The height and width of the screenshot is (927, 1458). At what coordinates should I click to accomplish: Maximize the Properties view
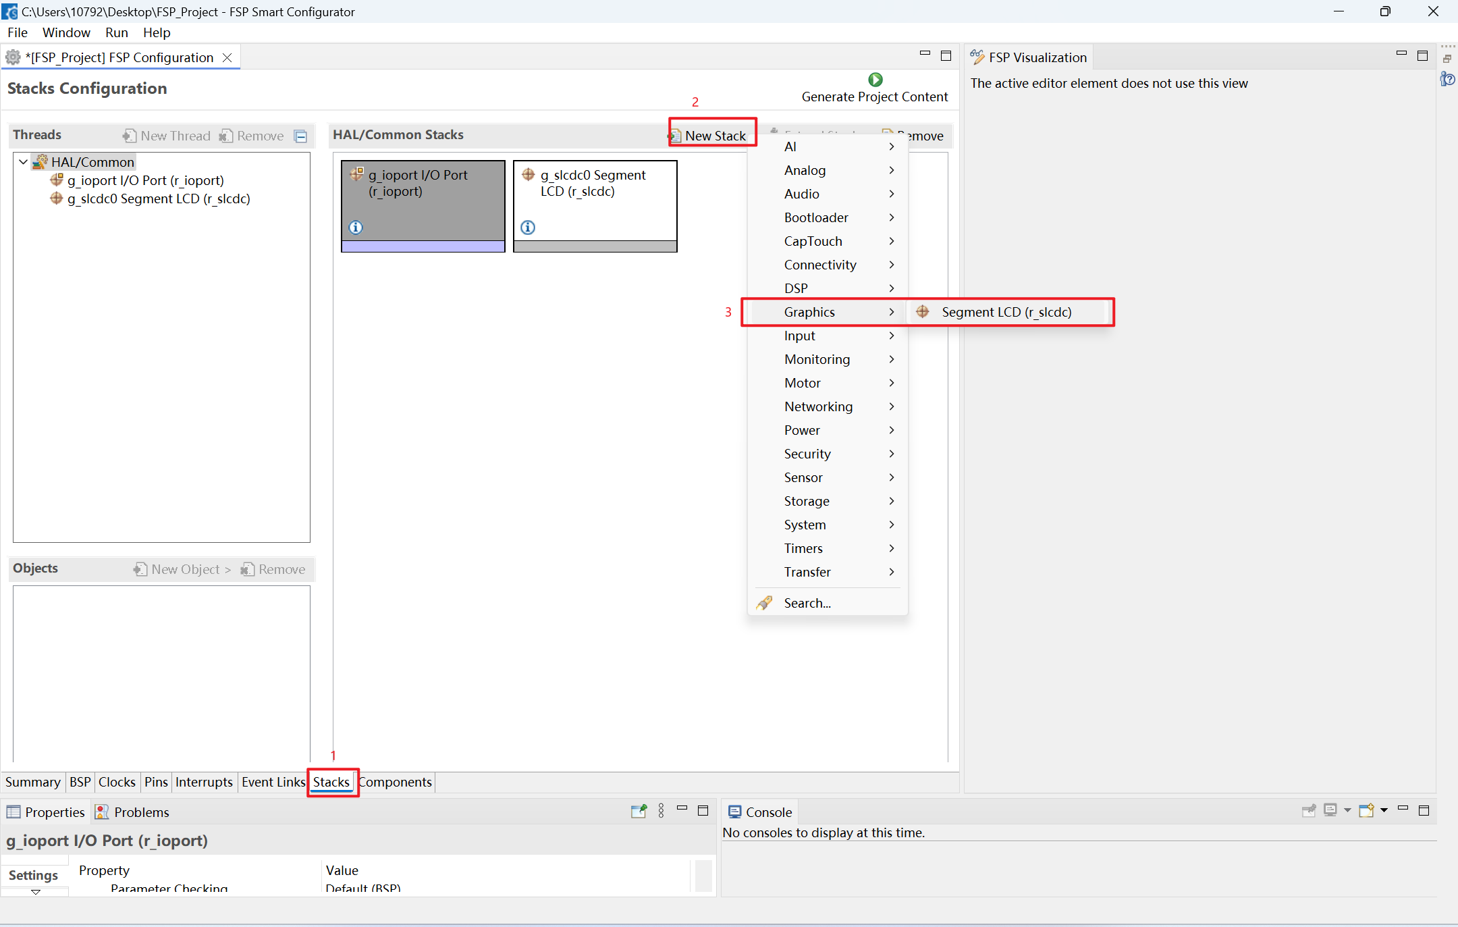point(703,810)
